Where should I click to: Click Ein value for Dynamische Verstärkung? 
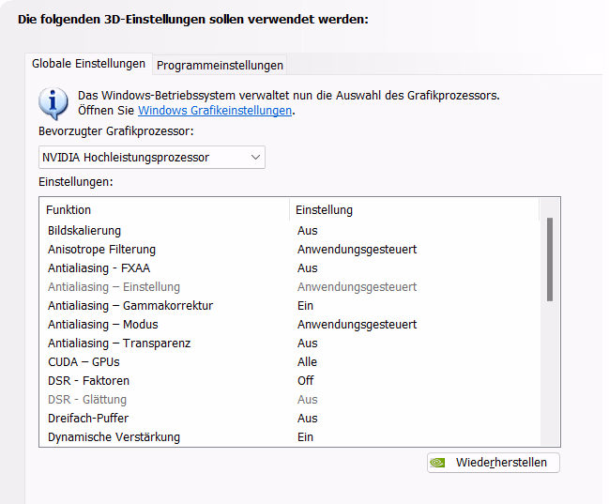pyautogui.click(x=305, y=436)
